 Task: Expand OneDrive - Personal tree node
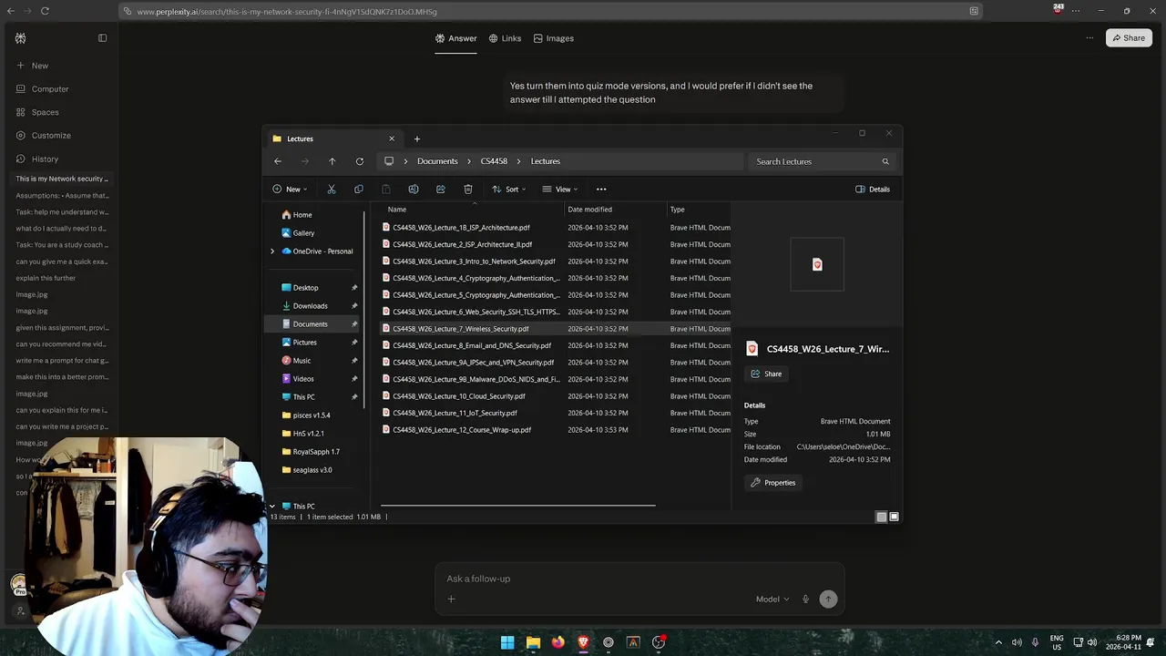272,251
